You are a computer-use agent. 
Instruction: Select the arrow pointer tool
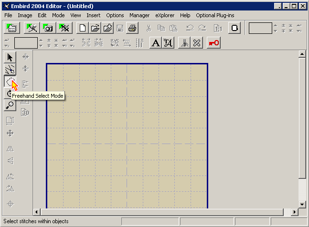(10, 57)
